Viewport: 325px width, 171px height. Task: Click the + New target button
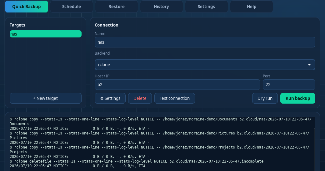[x=46, y=98]
